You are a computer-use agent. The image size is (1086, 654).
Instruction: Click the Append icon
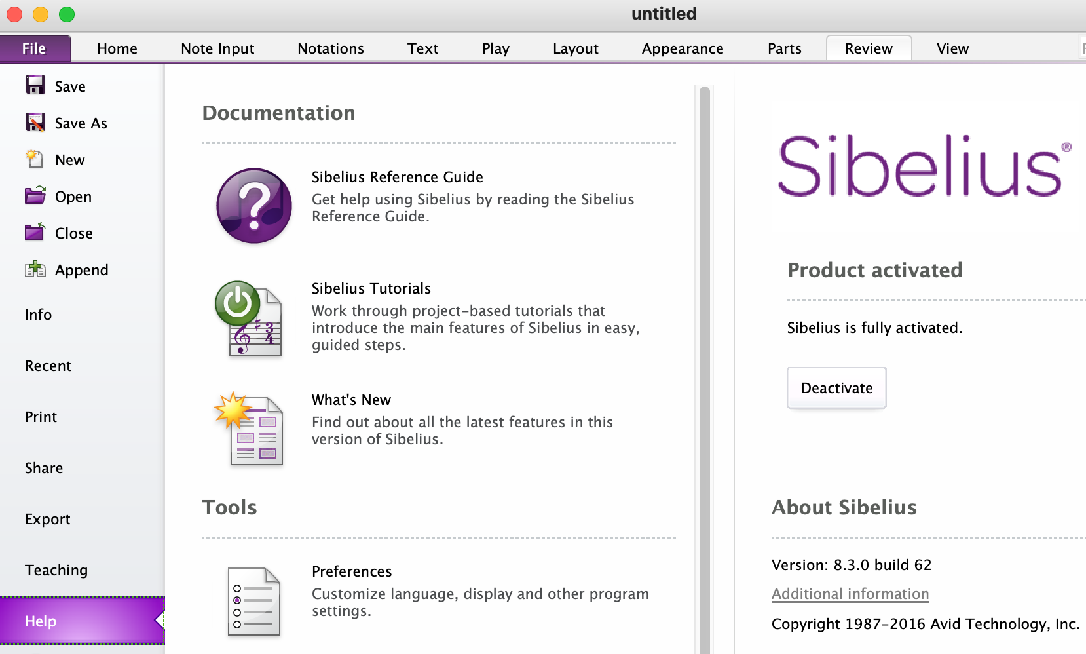(x=35, y=269)
